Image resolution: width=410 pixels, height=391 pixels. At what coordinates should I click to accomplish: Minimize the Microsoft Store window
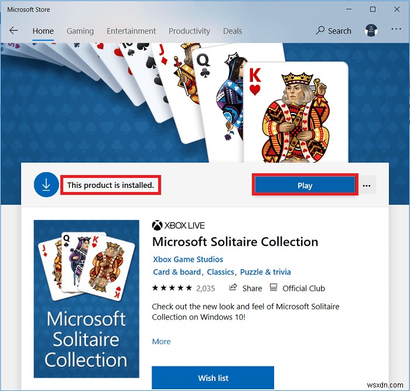pyautogui.click(x=349, y=9)
